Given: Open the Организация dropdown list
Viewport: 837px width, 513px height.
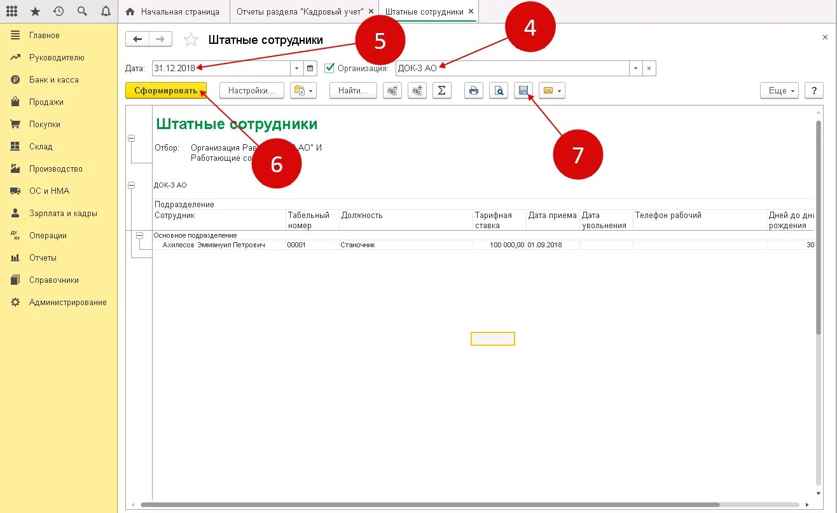Looking at the screenshot, I should (x=636, y=68).
